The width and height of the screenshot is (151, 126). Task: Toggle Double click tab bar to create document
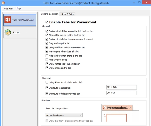(47, 39)
